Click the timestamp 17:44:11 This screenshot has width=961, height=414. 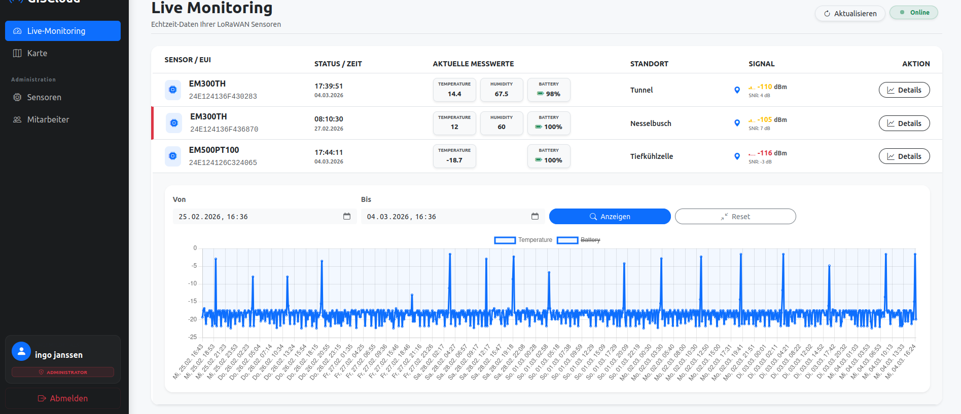pos(329,152)
